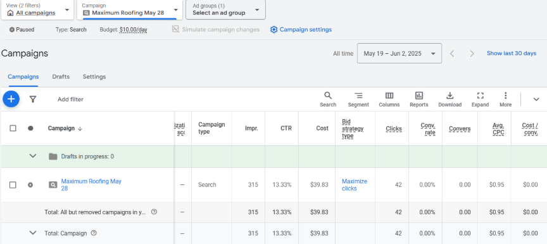Open the Campaign Maximum Roofing May 28 dropdown
The image size is (547, 244).
[129, 10]
